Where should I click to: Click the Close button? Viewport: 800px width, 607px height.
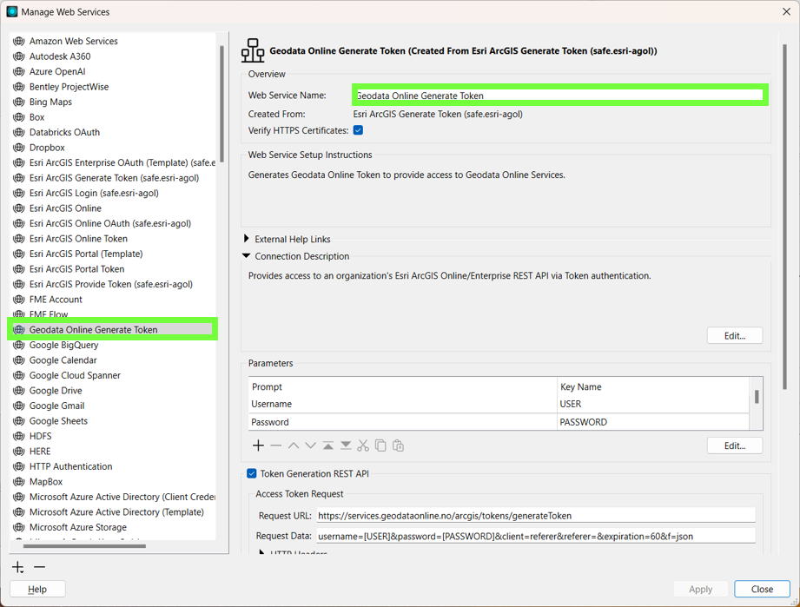763,589
